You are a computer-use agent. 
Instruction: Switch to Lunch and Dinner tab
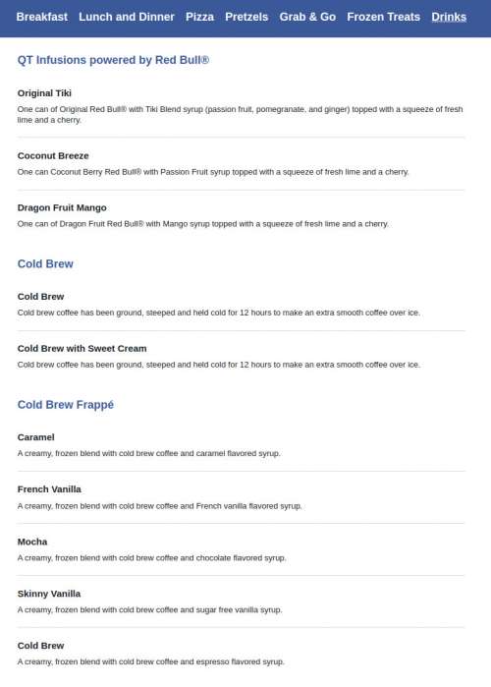tap(127, 17)
